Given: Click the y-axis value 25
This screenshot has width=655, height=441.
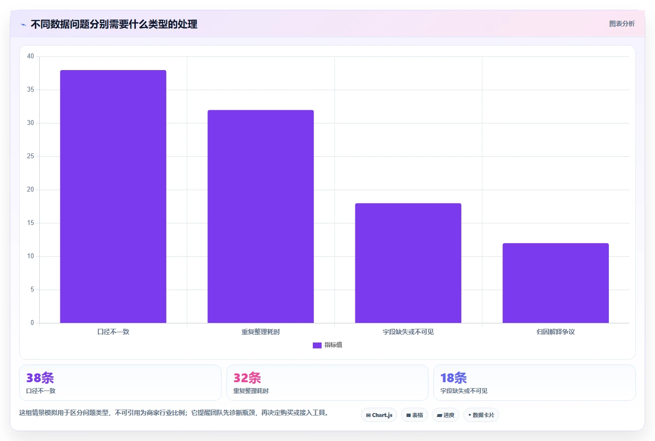Looking at the screenshot, I should (30, 156).
